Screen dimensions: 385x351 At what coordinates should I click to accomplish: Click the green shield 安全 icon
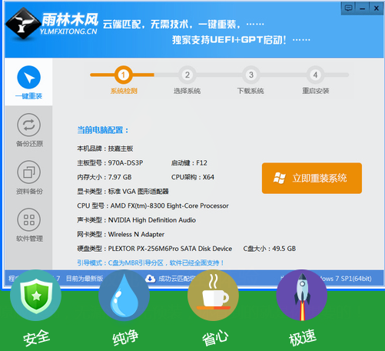coord(36,295)
